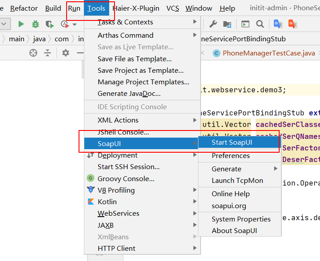Screen dimensions: 320x261
Task: Expand the JAXB submenu
Action: (x=142, y=225)
